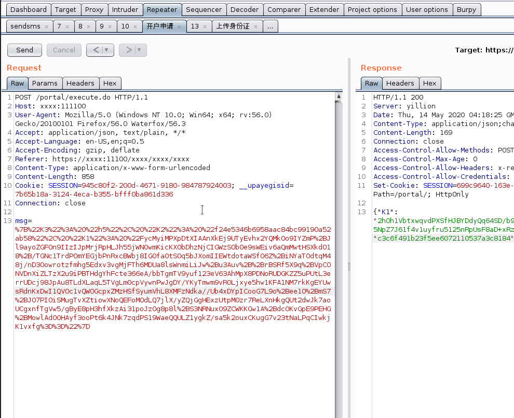Click the HTTP/1.1 200 response status line
This screenshot has width=514, height=418.
coord(398,97)
